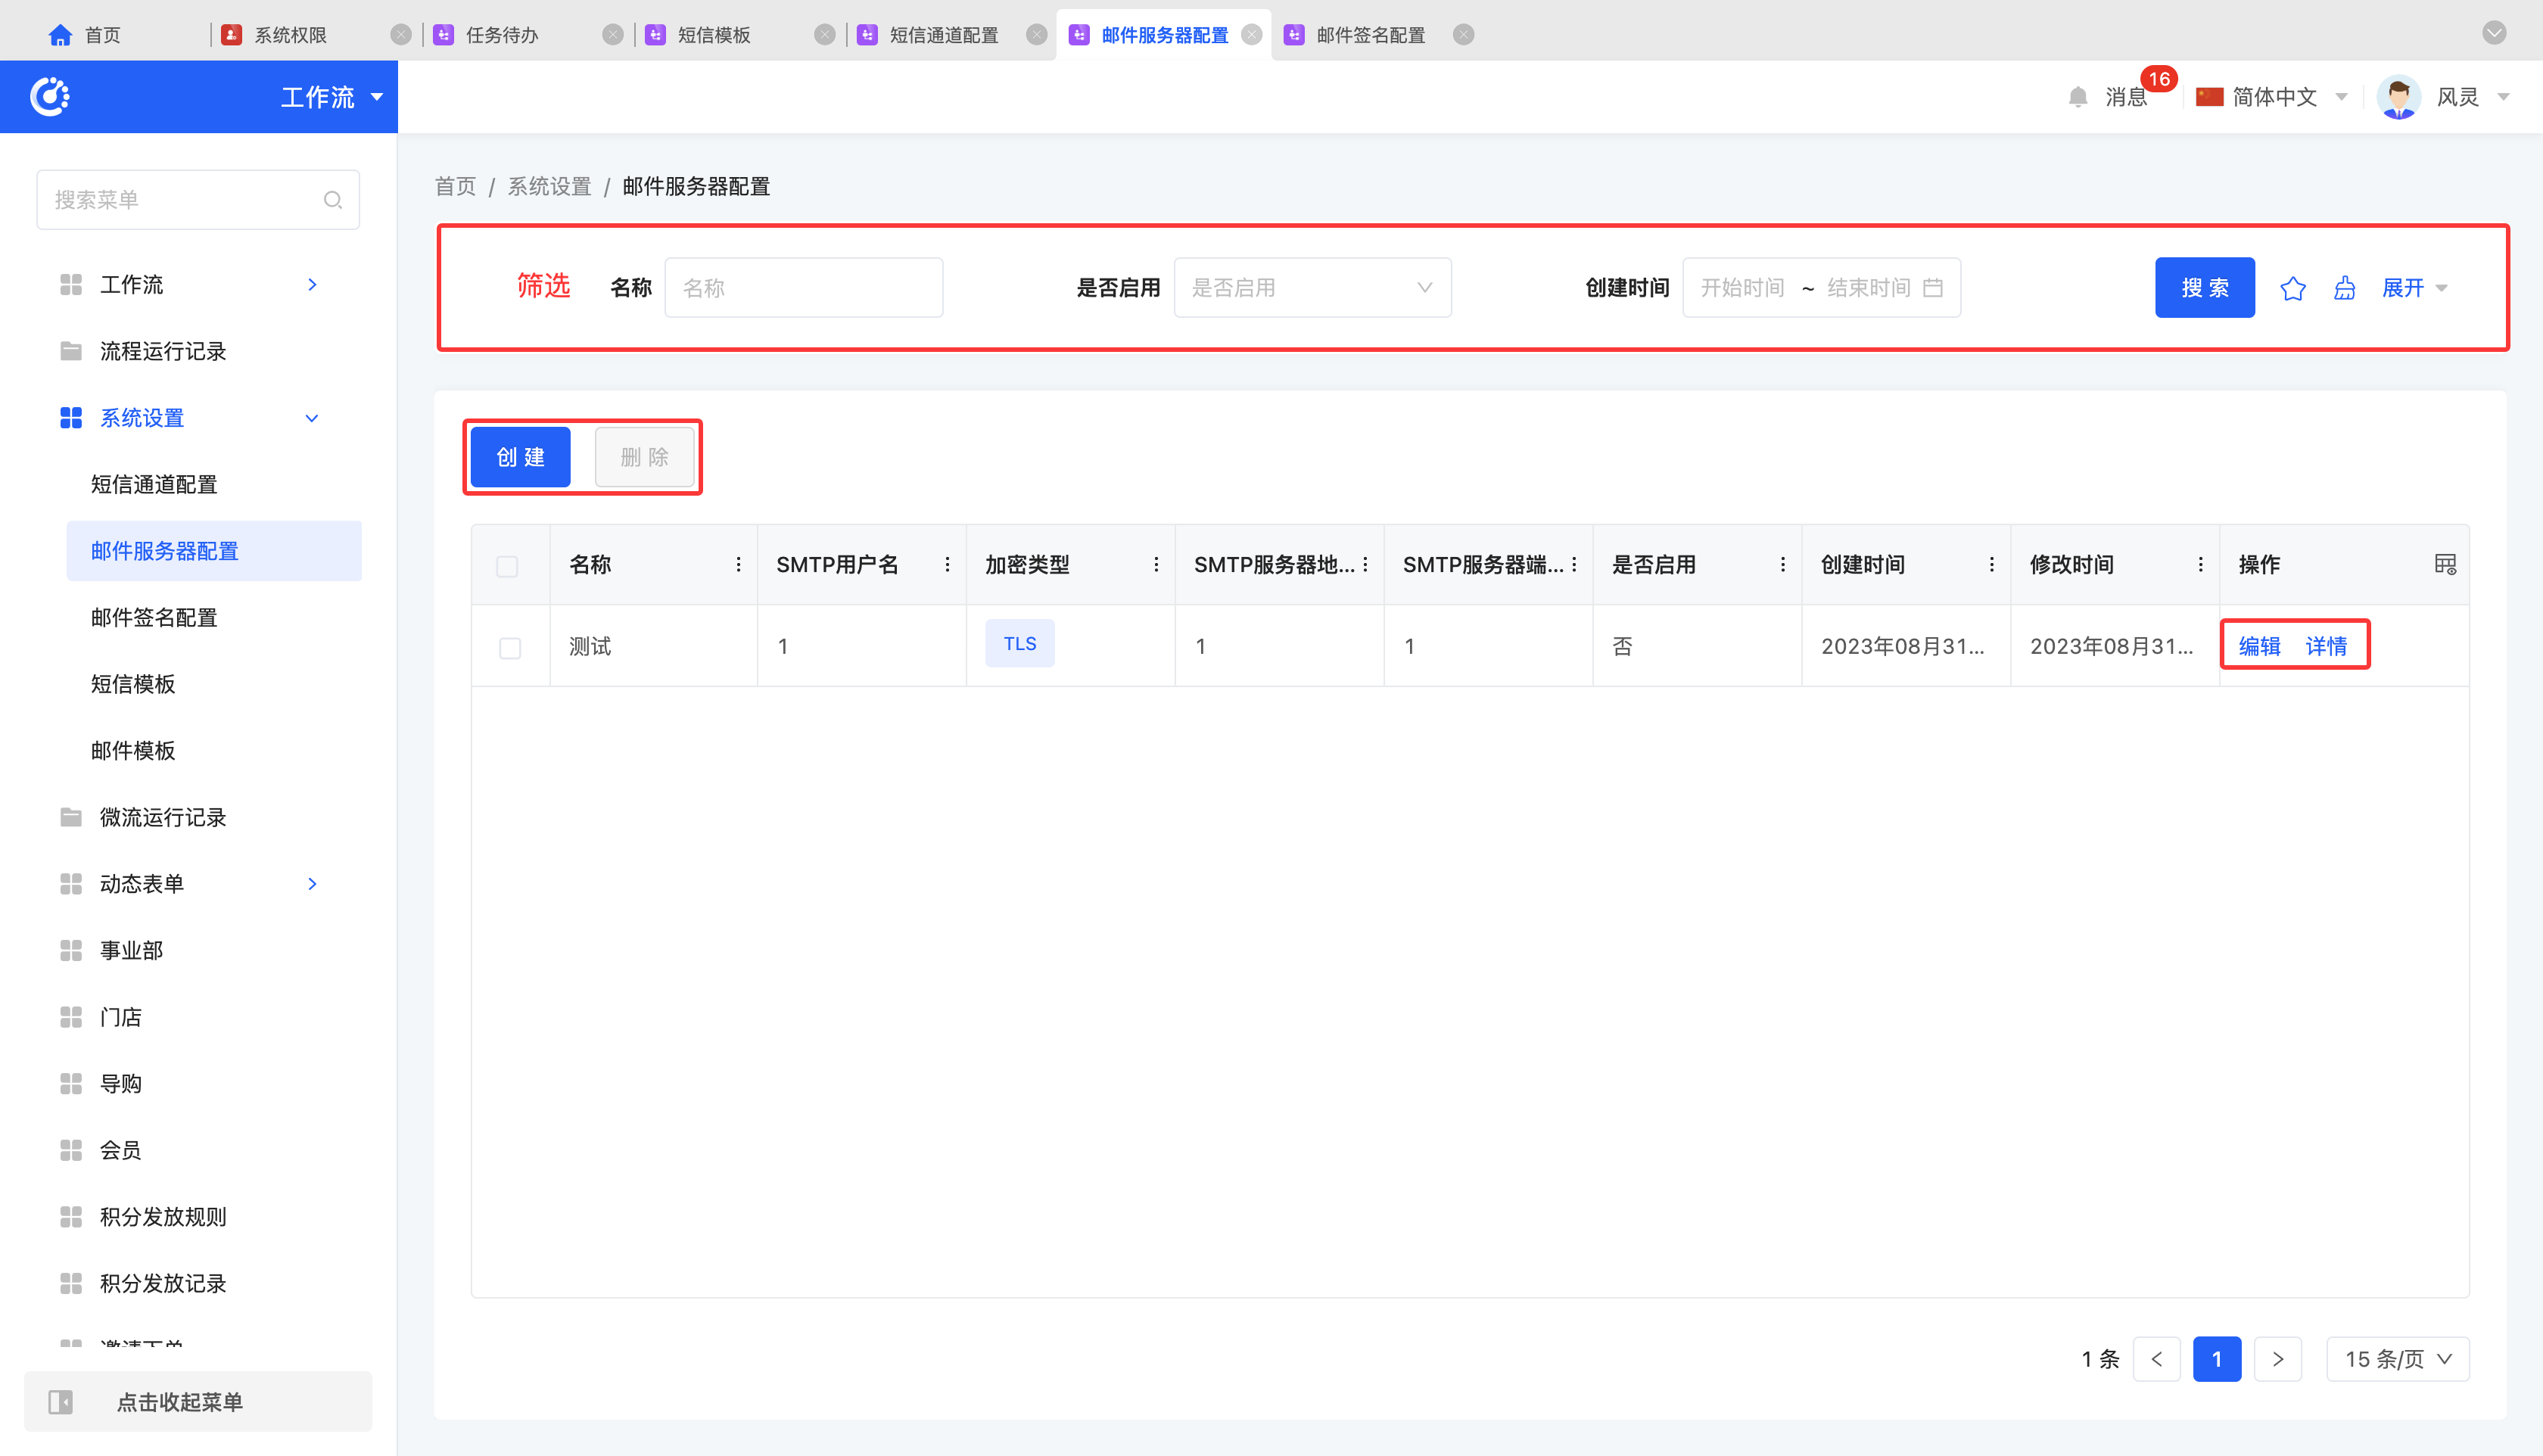Image resolution: width=2543 pixels, height=1456 pixels.
Task: Open the 名称 column options menu icon
Action: (x=738, y=565)
